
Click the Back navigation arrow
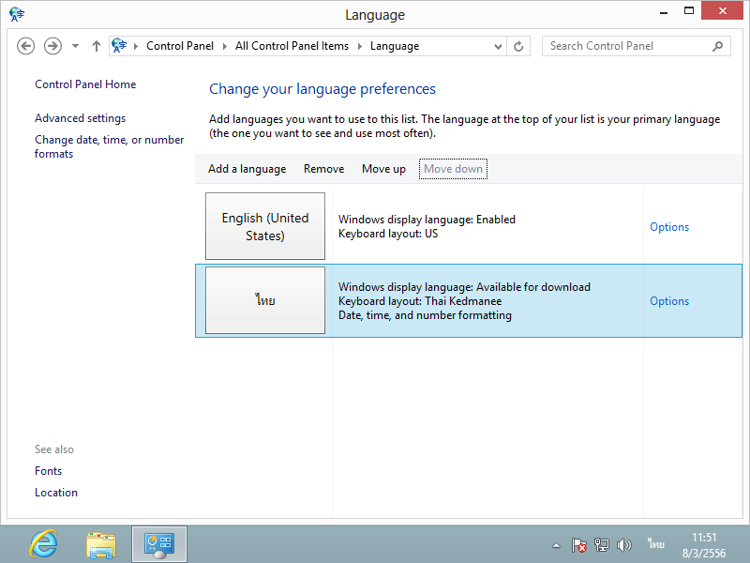[26, 46]
